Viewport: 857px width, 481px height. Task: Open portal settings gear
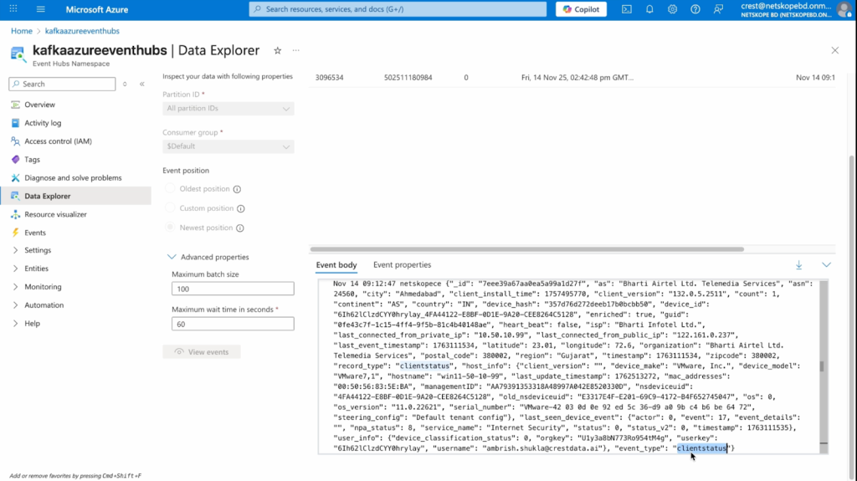[x=672, y=9]
